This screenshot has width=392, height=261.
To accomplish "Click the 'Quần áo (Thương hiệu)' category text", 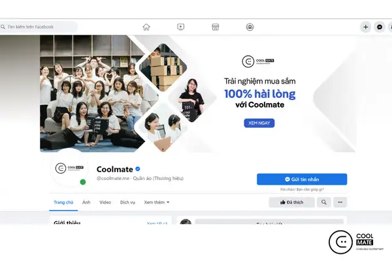I will pyautogui.click(x=158, y=178).
